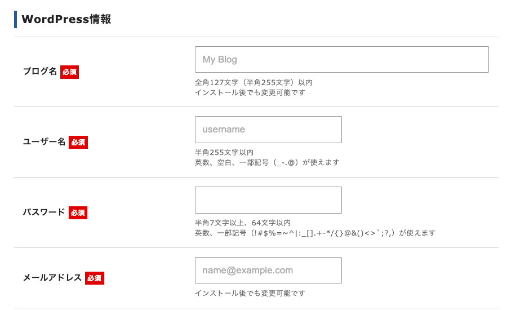Image resolution: width=507 pixels, height=310 pixels.
Task: Click the ブログ名 input field with My Blog placeholder
Action: click(x=341, y=59)
